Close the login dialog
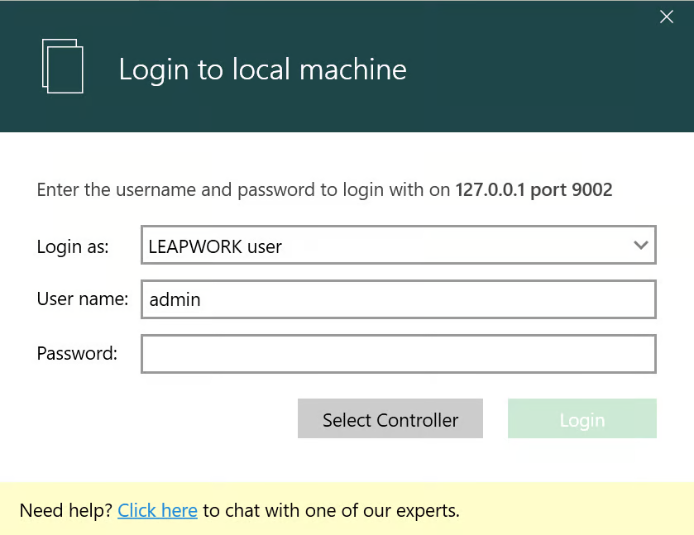The height and width of the screenshot is (535, 694). (666, 17)
